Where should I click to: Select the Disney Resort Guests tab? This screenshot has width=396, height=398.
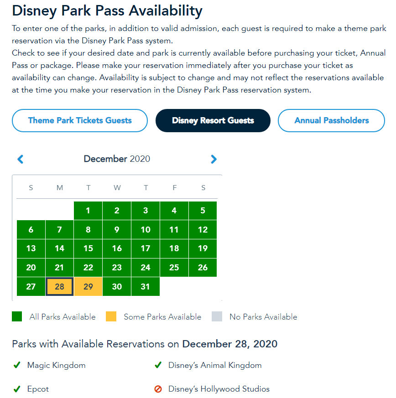click(213, 120)
